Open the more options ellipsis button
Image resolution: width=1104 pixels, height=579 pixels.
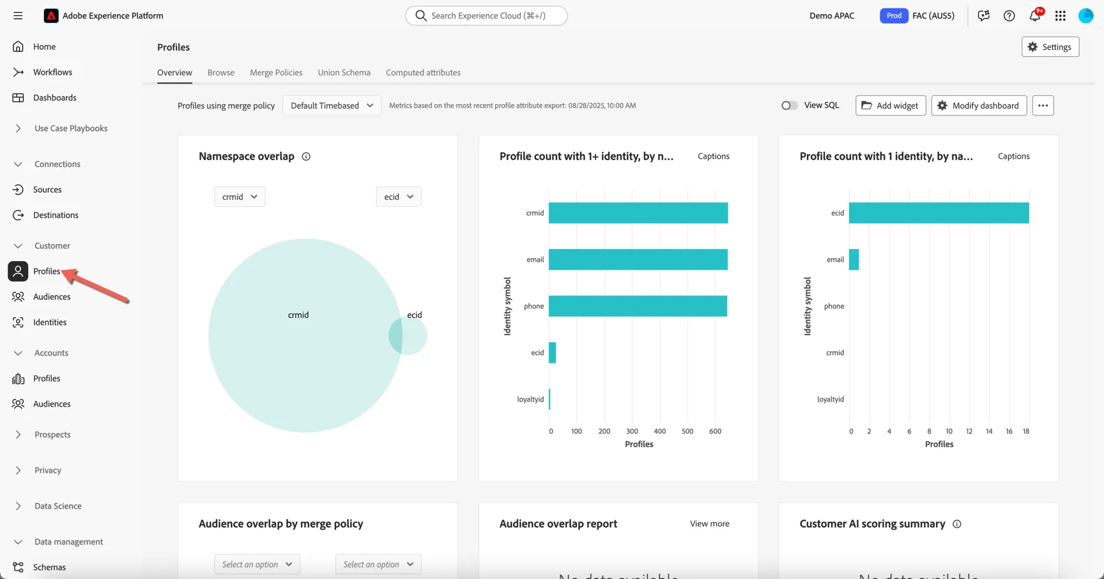point(1043,105)
